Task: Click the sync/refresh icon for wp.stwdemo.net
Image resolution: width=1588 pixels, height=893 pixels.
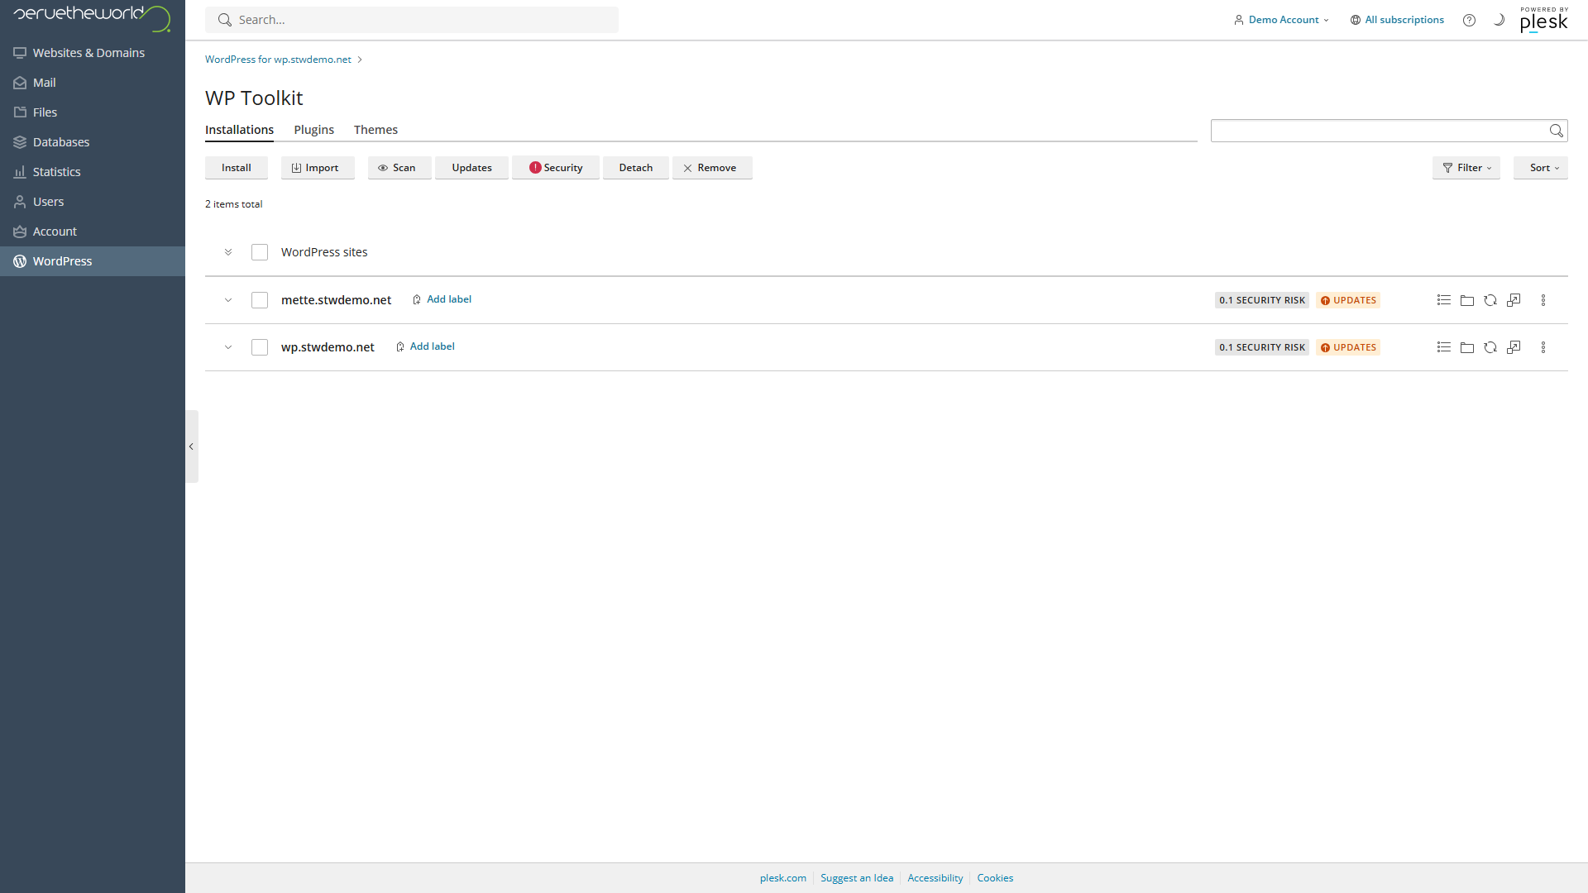Action: click(1490, 347)
